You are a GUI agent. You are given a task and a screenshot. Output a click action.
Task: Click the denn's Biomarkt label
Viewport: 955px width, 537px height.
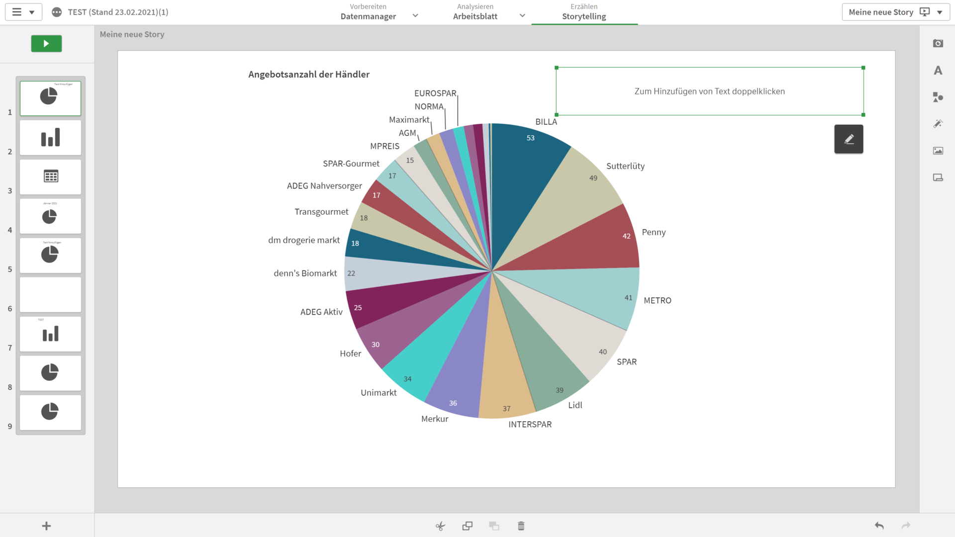pyautogui.click(x=305, y=273)
